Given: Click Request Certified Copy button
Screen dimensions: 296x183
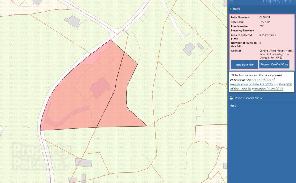Looking at the screenshot, I should click(x=274, y=64).
